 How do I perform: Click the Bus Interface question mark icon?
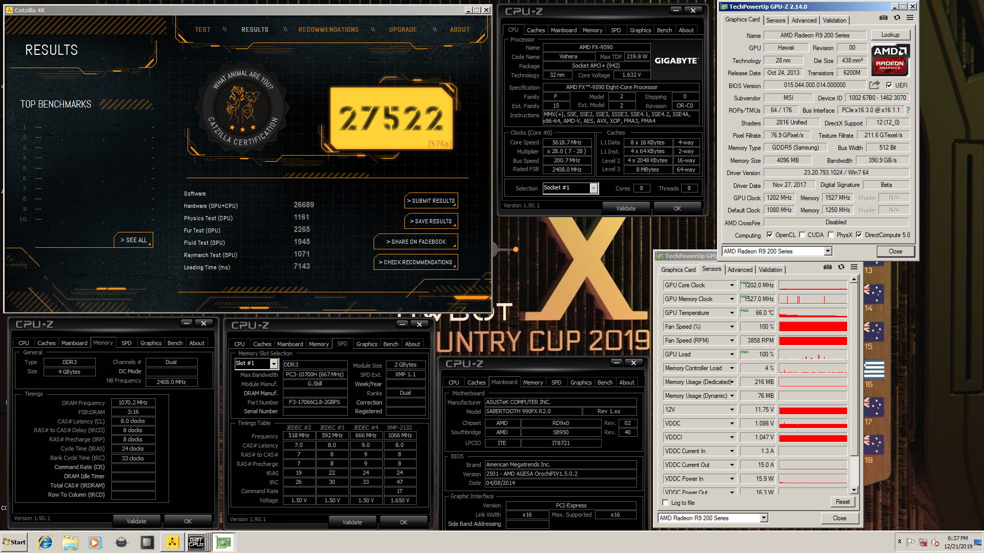point(908,110)
